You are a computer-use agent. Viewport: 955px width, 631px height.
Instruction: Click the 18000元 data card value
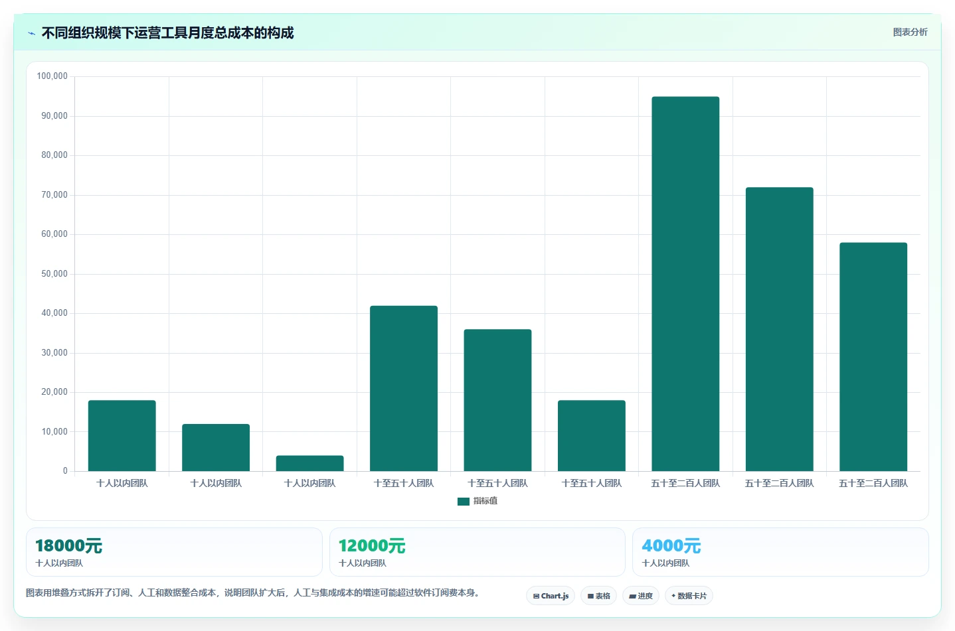tap(68, 546)
